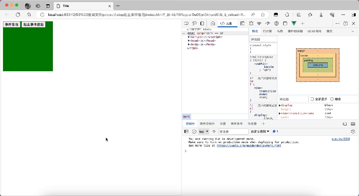
Task: Open the profile avatar menu
Action: [x=28, y=6]
